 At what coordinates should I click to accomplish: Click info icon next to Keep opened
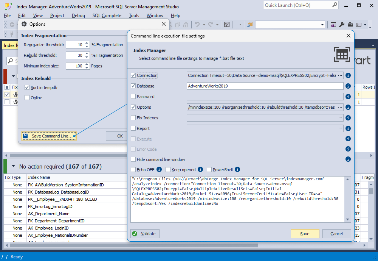point(200,169)
